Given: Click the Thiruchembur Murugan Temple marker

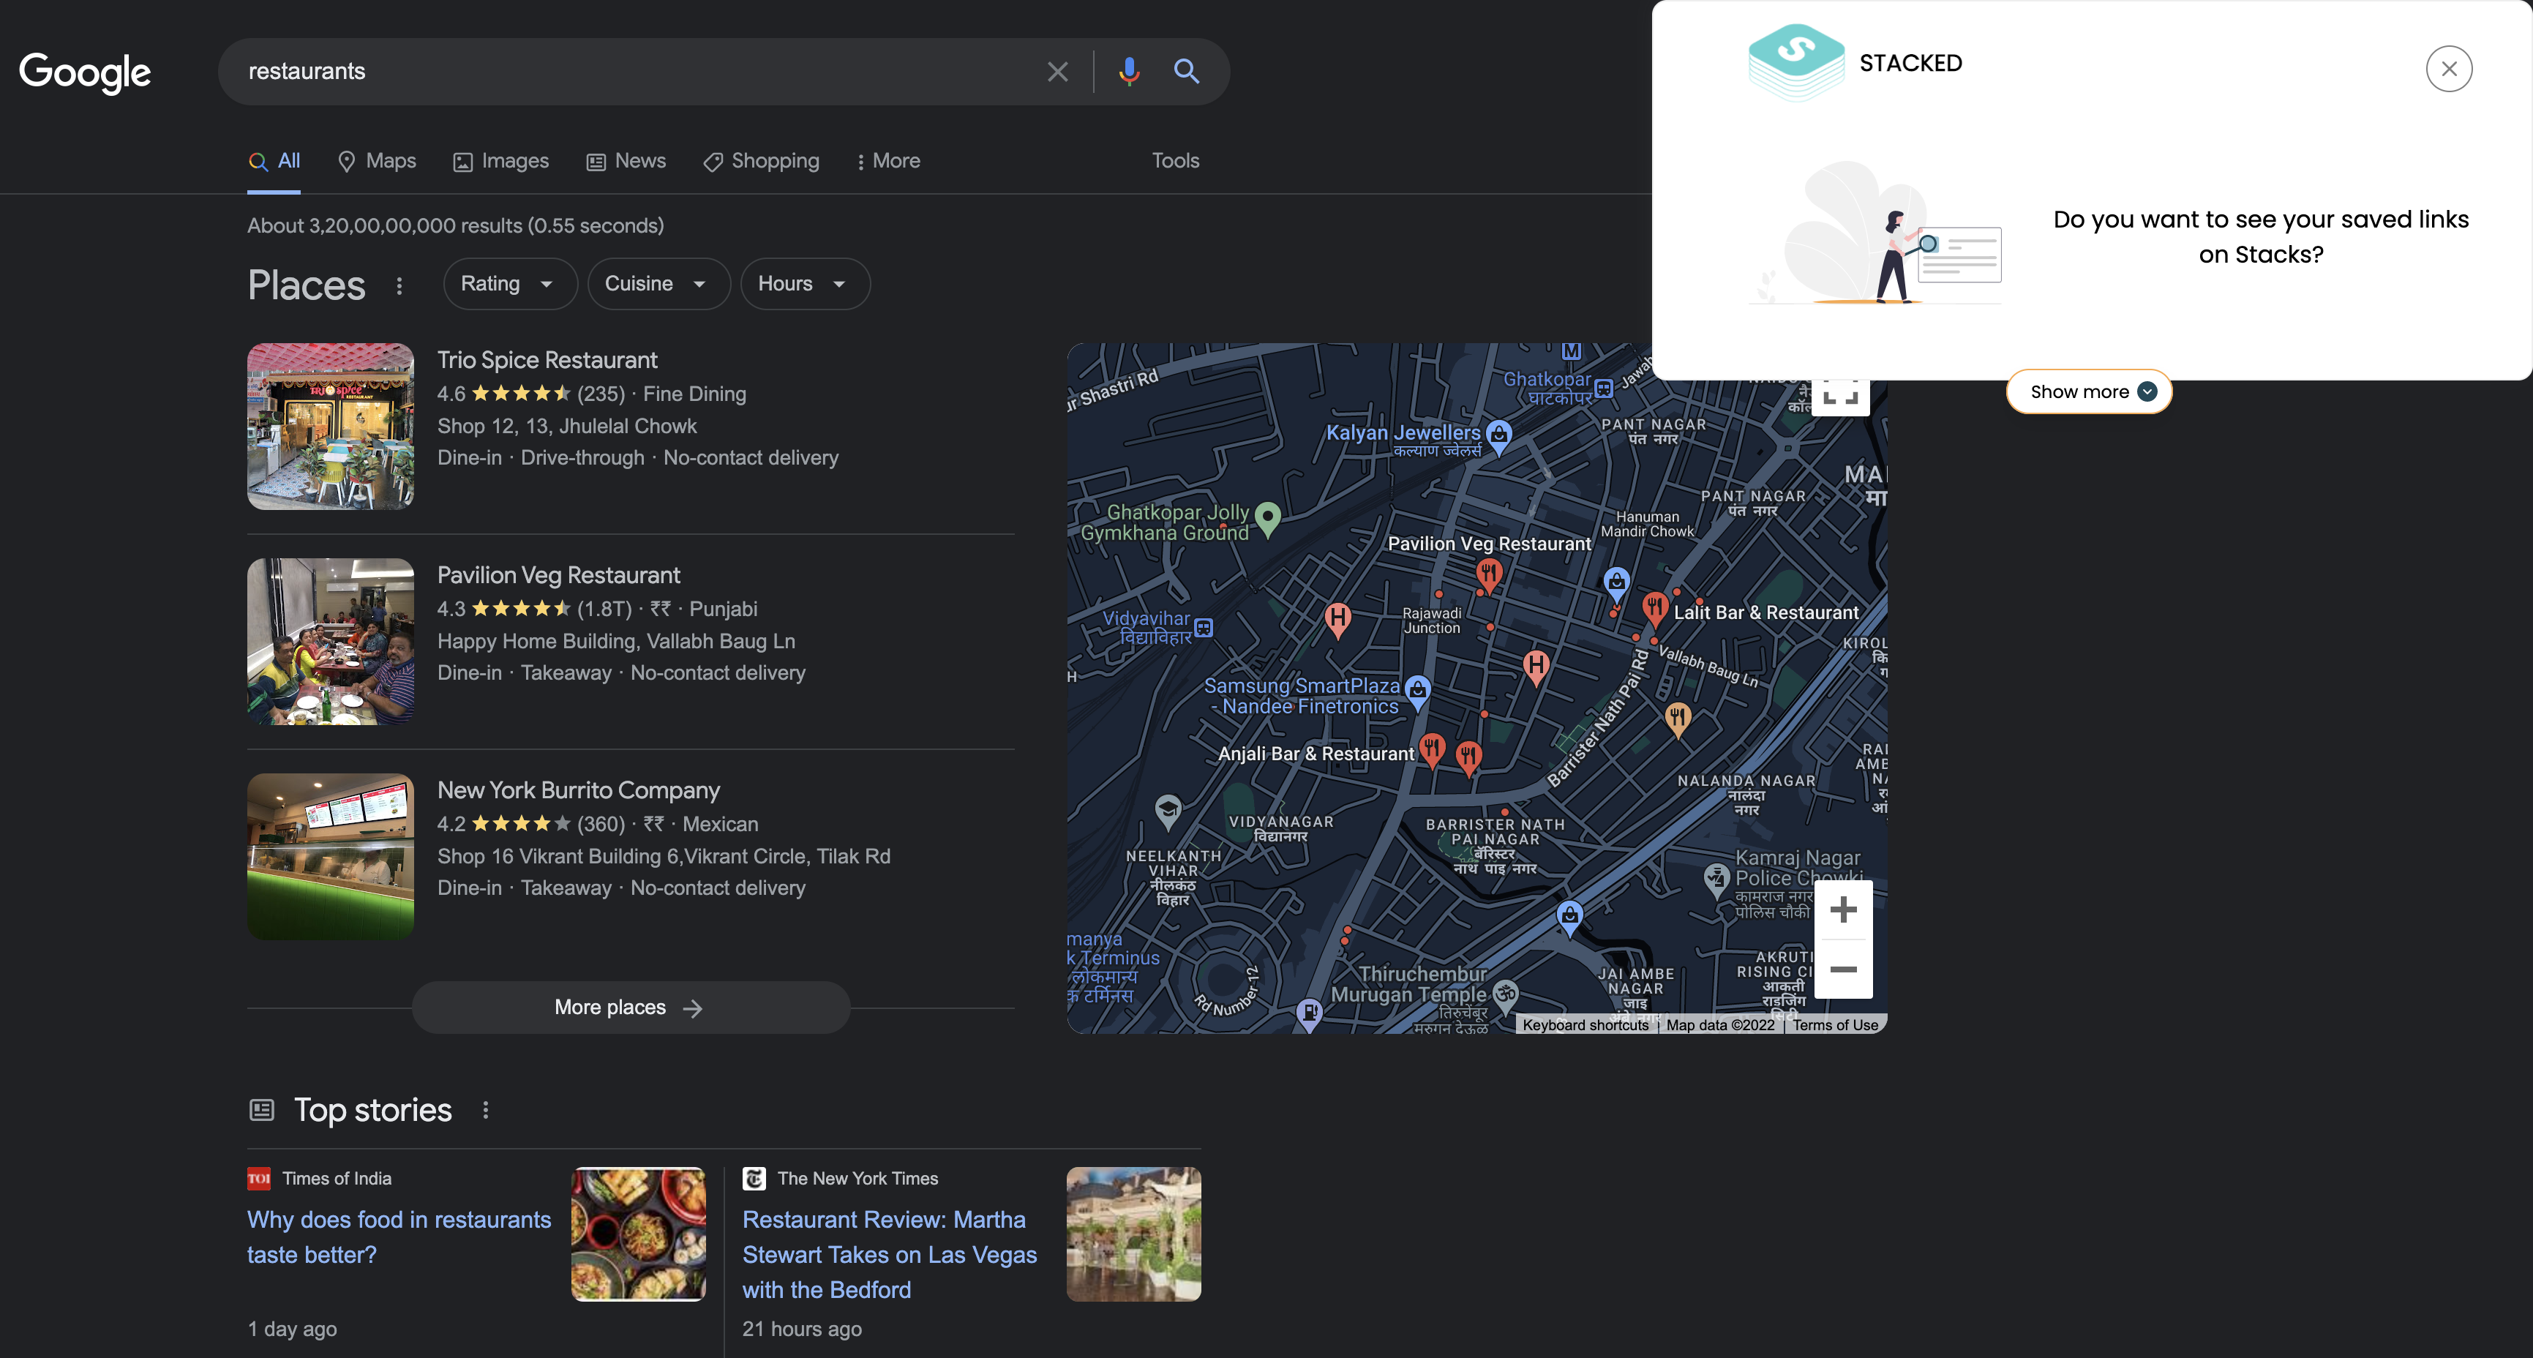Looking at the screenshot, I should 1504,994.
